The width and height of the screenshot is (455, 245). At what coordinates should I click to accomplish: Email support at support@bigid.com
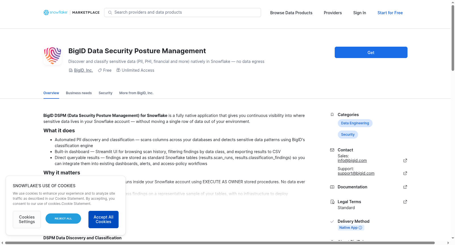click(356, 173)
